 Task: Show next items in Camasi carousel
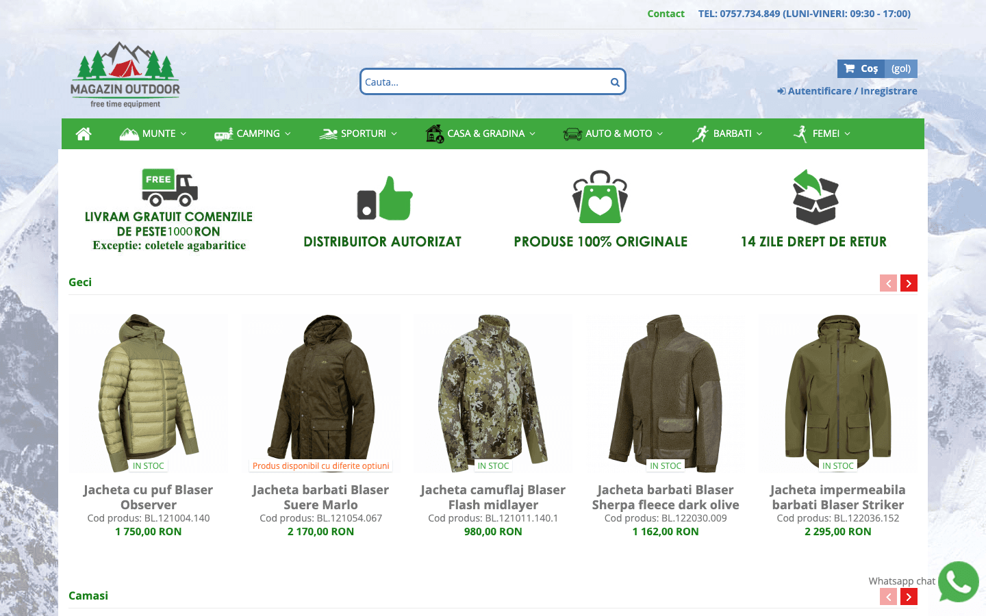tap(909, 597)
